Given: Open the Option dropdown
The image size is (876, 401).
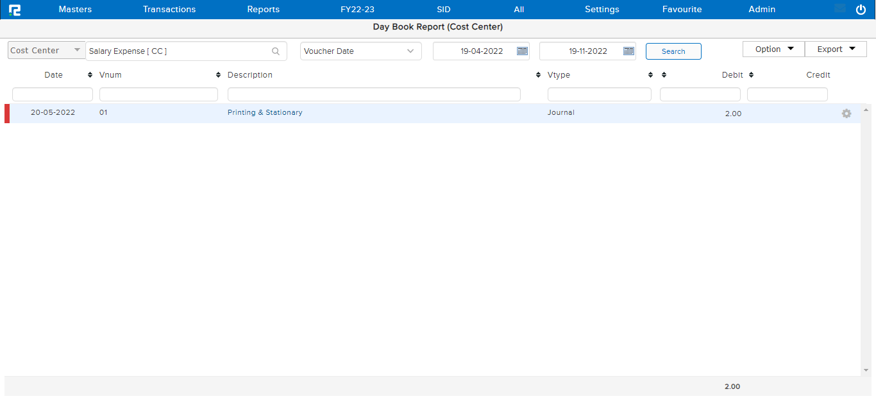Looking at the screenshot, I should [773, 48].
